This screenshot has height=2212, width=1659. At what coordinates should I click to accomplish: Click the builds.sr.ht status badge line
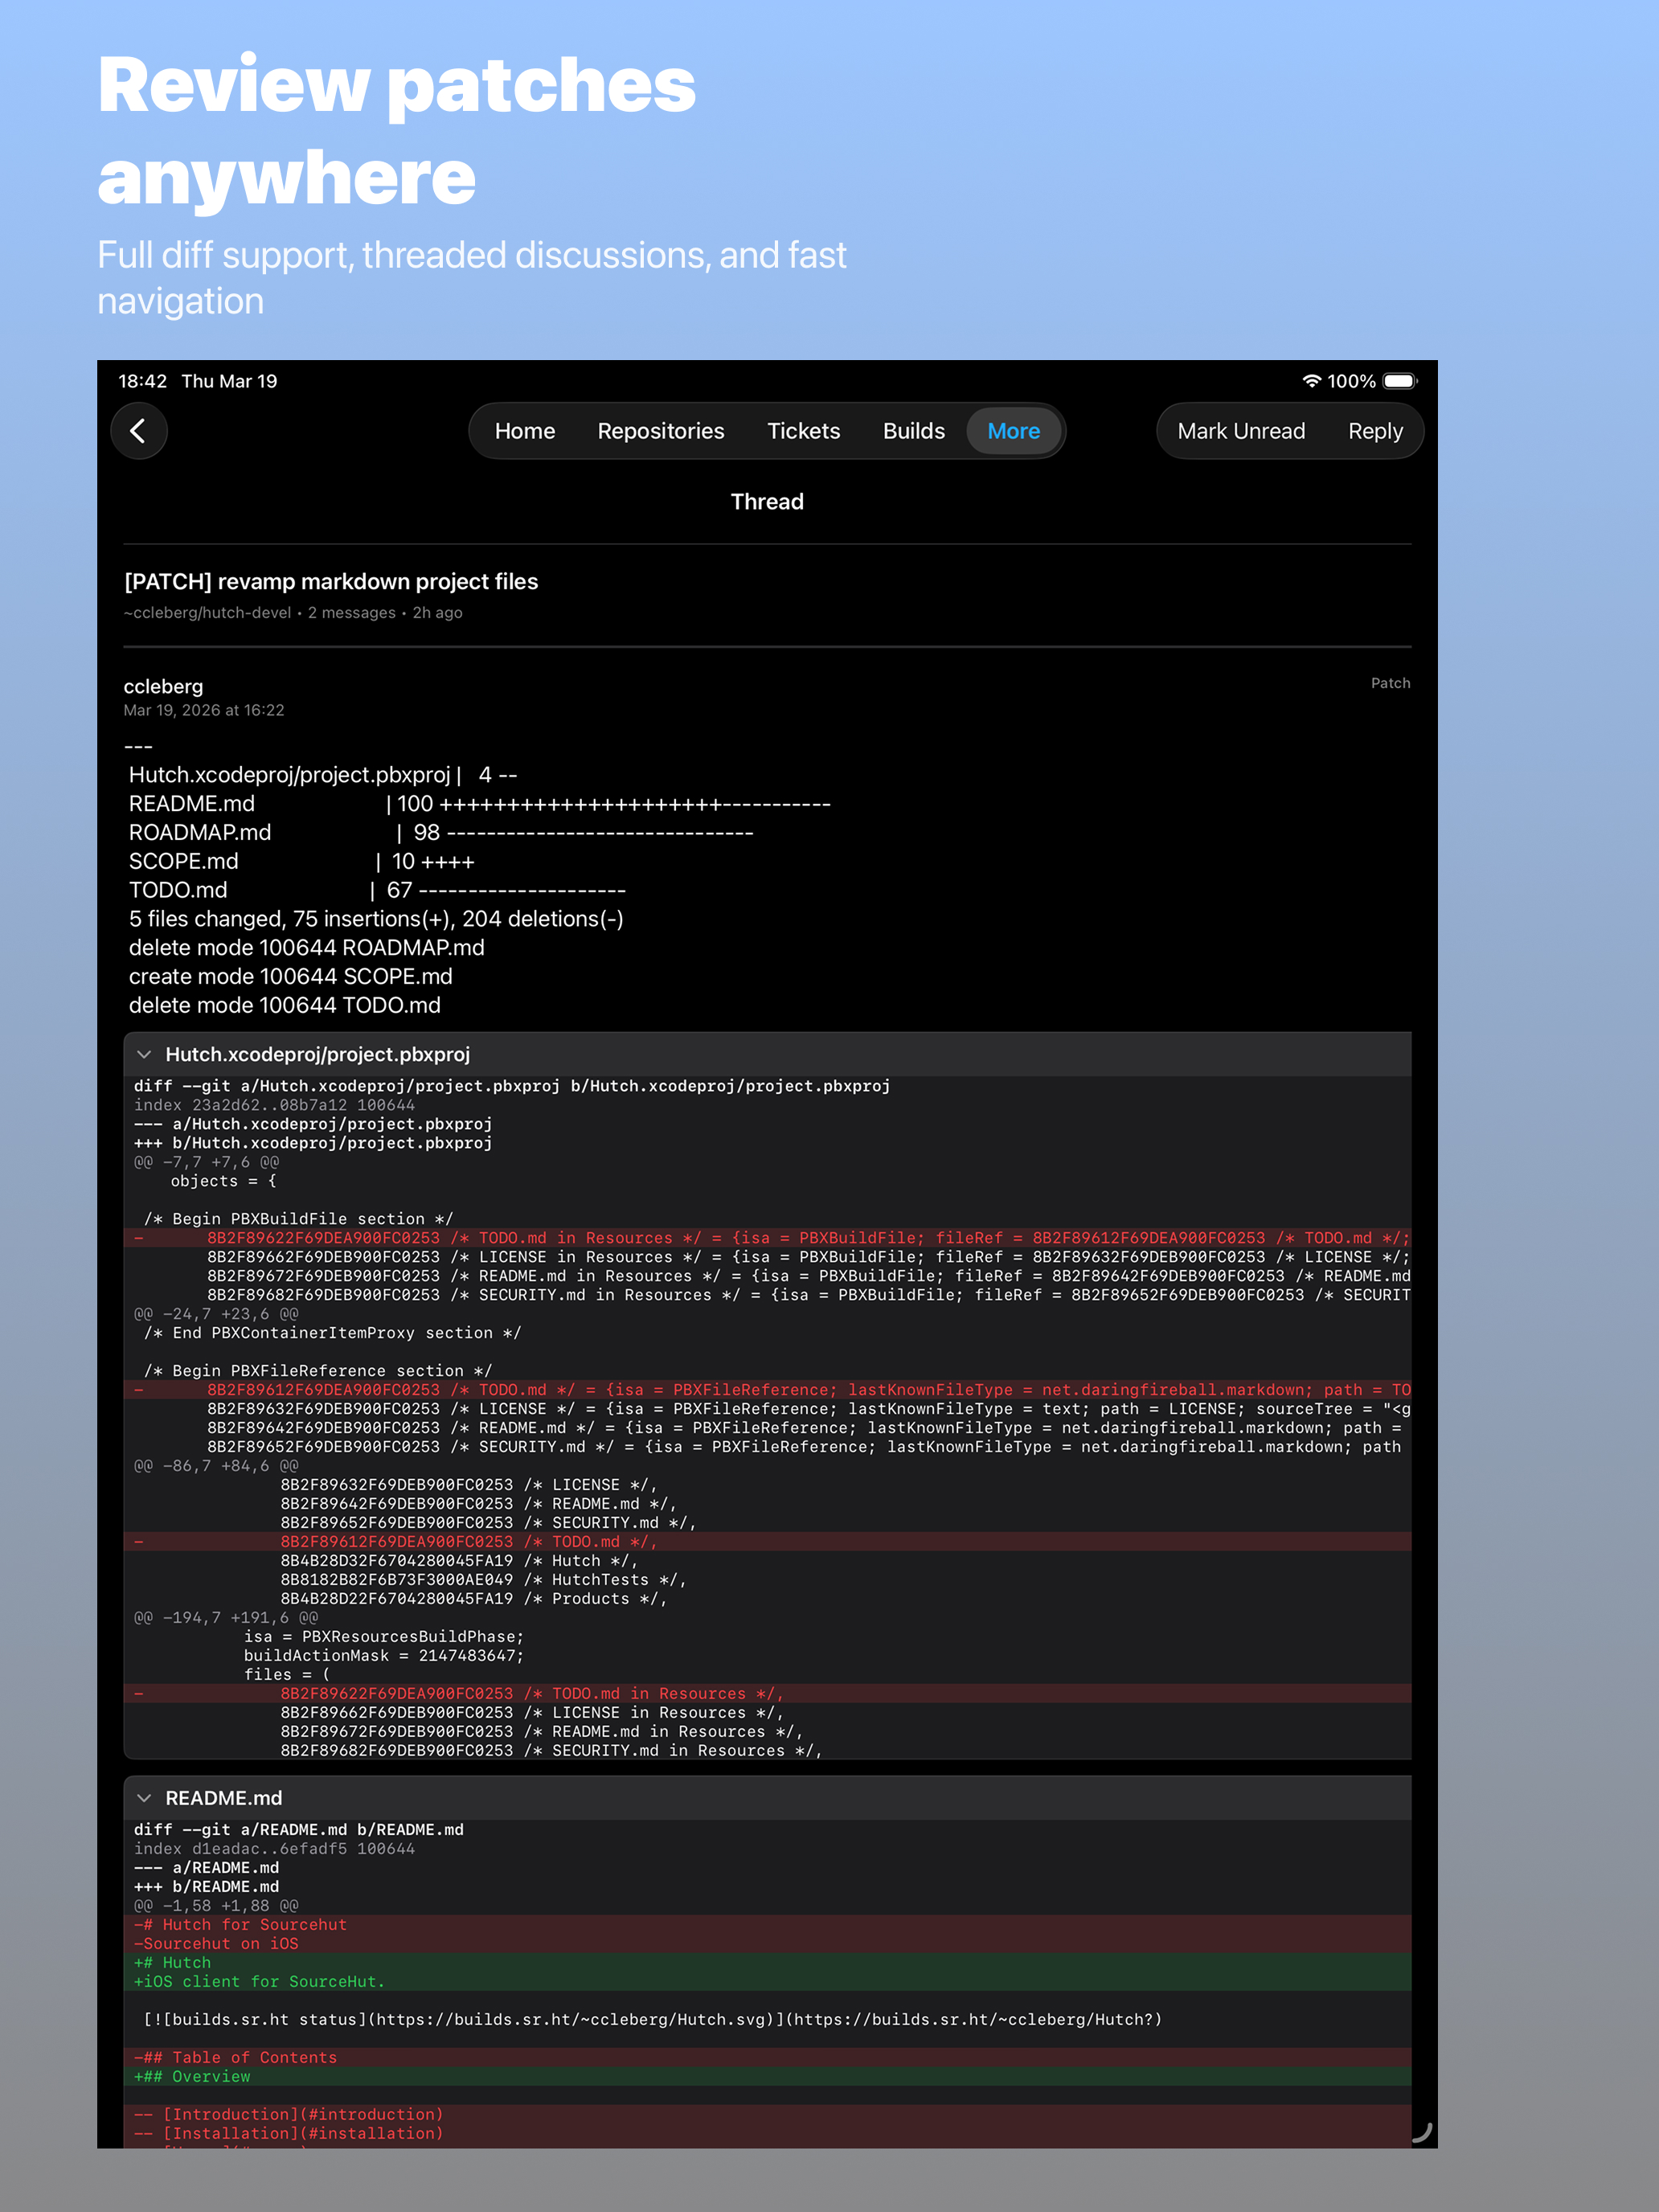[652, 2020]
